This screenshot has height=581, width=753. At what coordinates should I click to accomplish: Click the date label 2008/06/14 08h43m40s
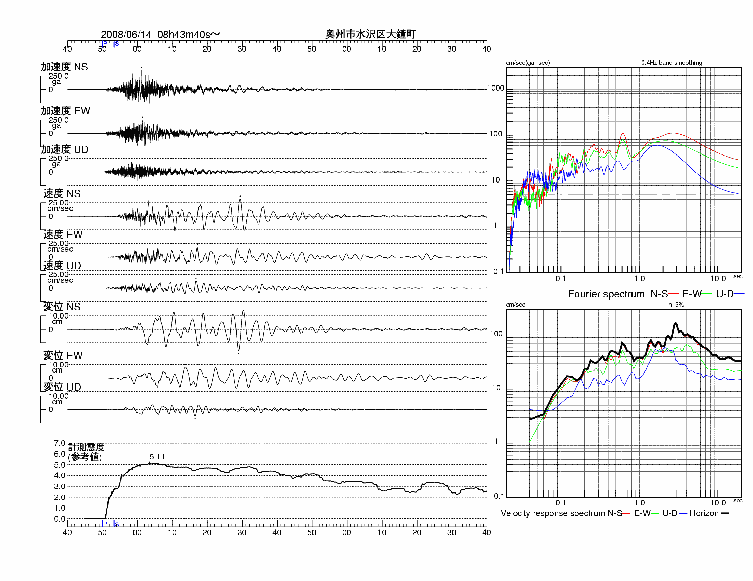[160, 35]
